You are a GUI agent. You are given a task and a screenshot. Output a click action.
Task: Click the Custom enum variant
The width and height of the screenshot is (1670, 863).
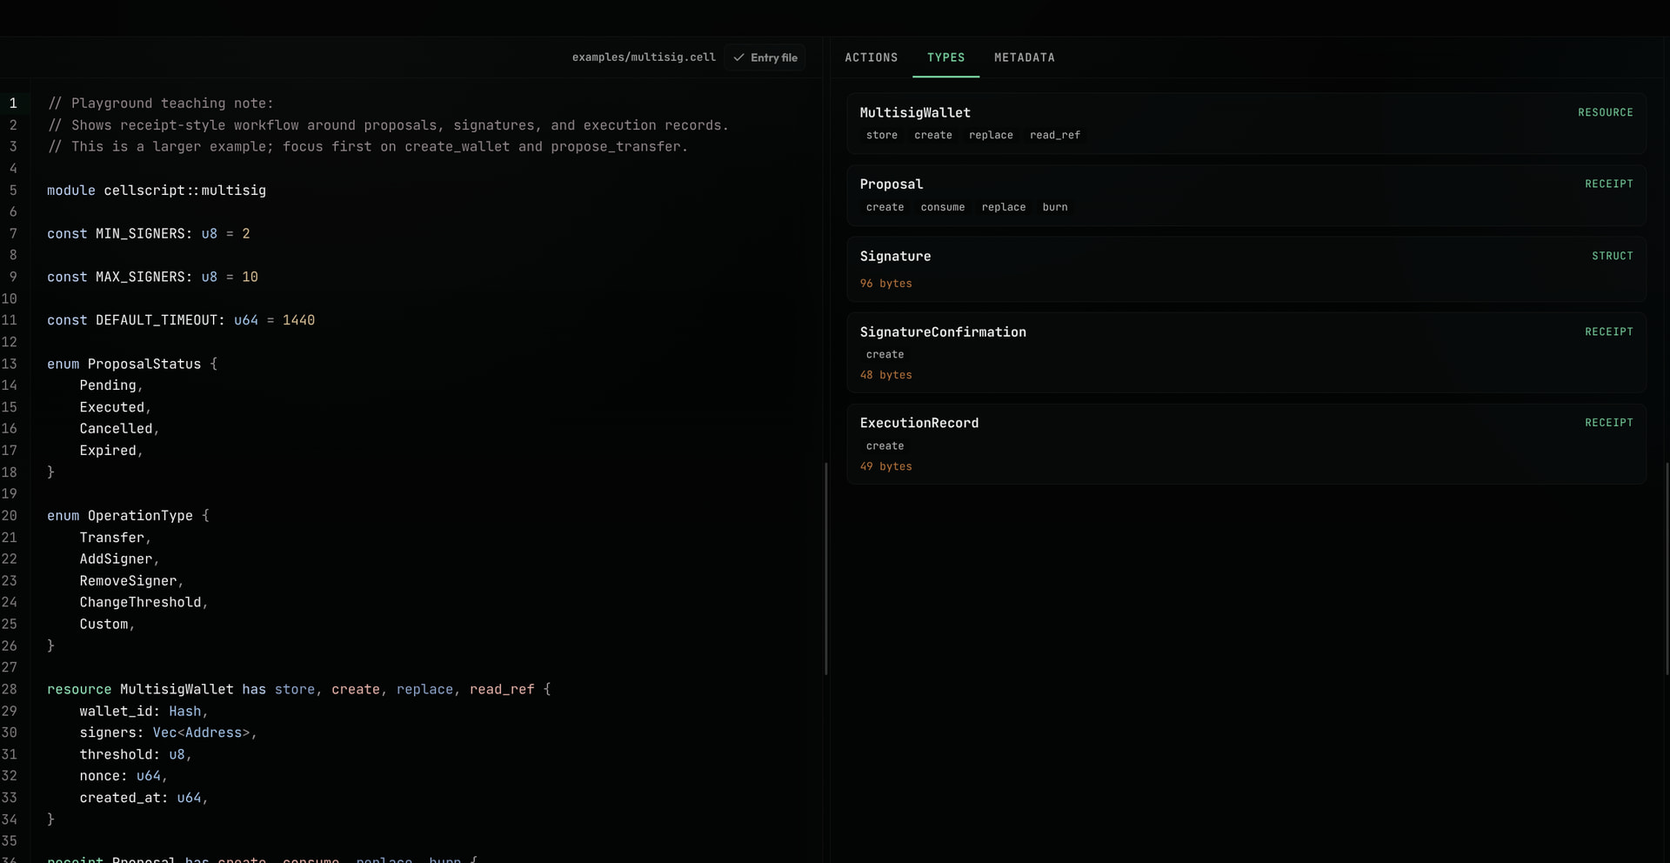point(104,624)
